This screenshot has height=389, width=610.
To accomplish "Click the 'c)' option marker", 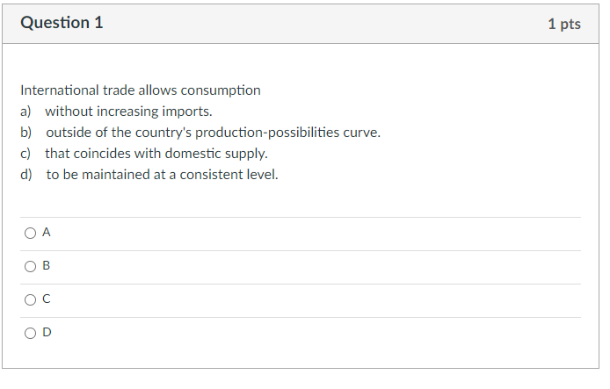I will click(25, 154).
